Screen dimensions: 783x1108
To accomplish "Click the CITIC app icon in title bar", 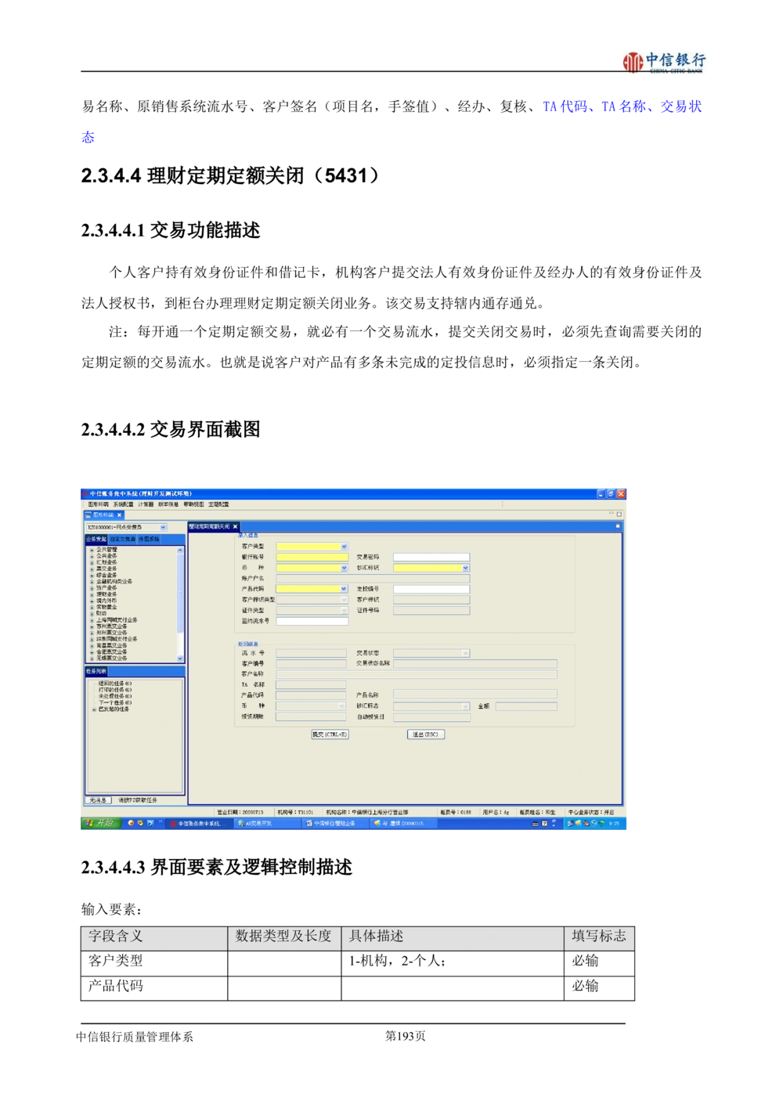I will tap(85, 494).
